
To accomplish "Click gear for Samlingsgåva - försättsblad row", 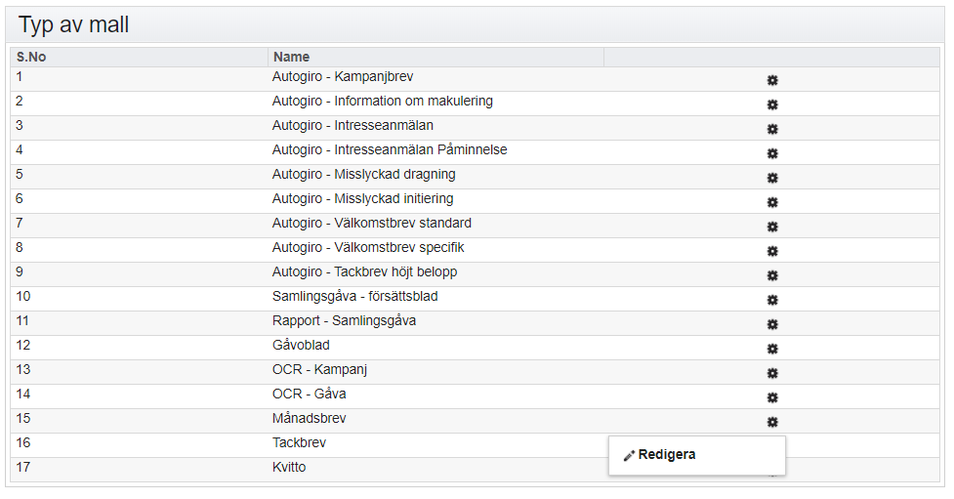I will click(x=772, y=300).
